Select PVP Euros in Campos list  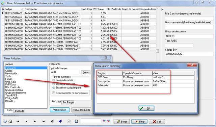[x=11, y=84]
